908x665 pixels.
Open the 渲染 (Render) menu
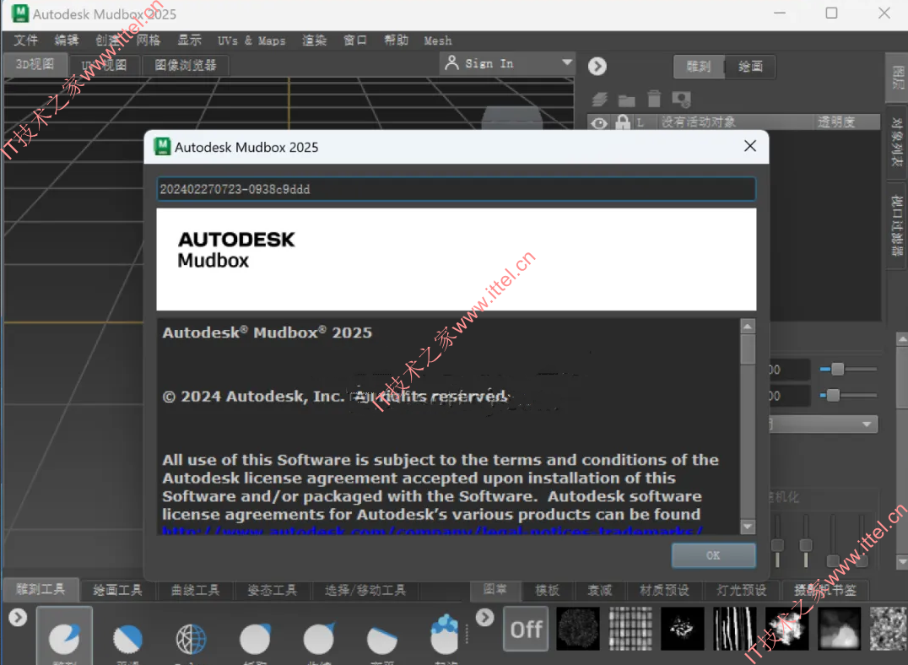(x=315, y=40)
